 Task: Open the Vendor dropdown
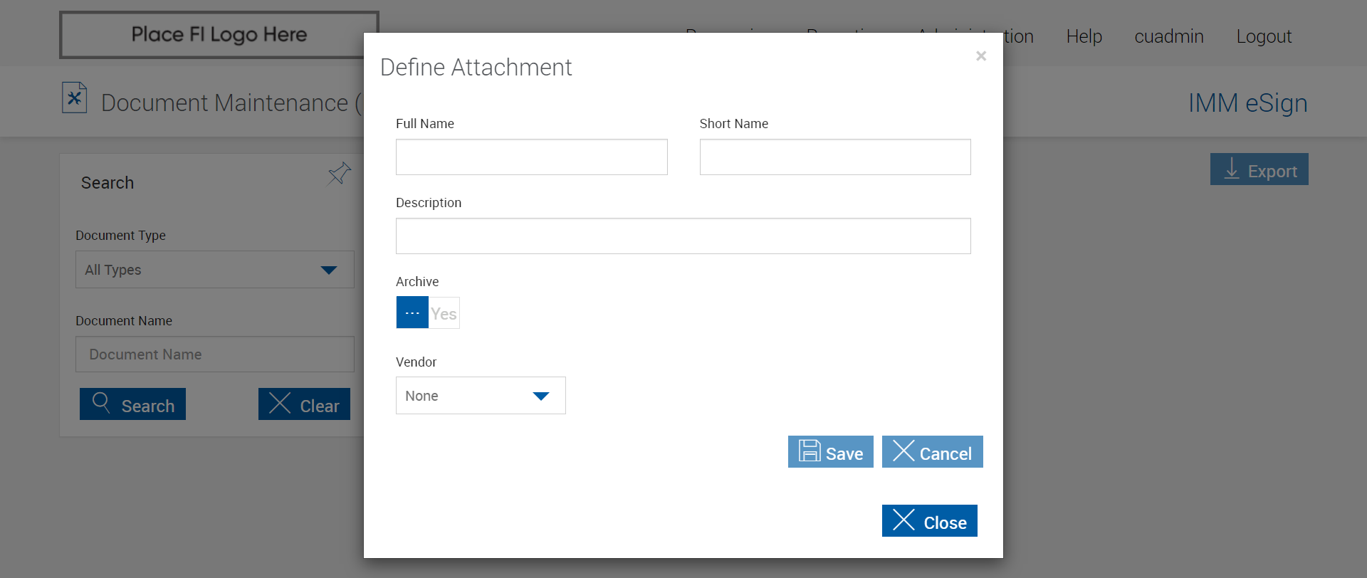click(481, 396)
